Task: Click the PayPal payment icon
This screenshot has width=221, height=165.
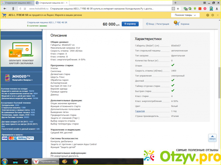Action: pos(30,138)
